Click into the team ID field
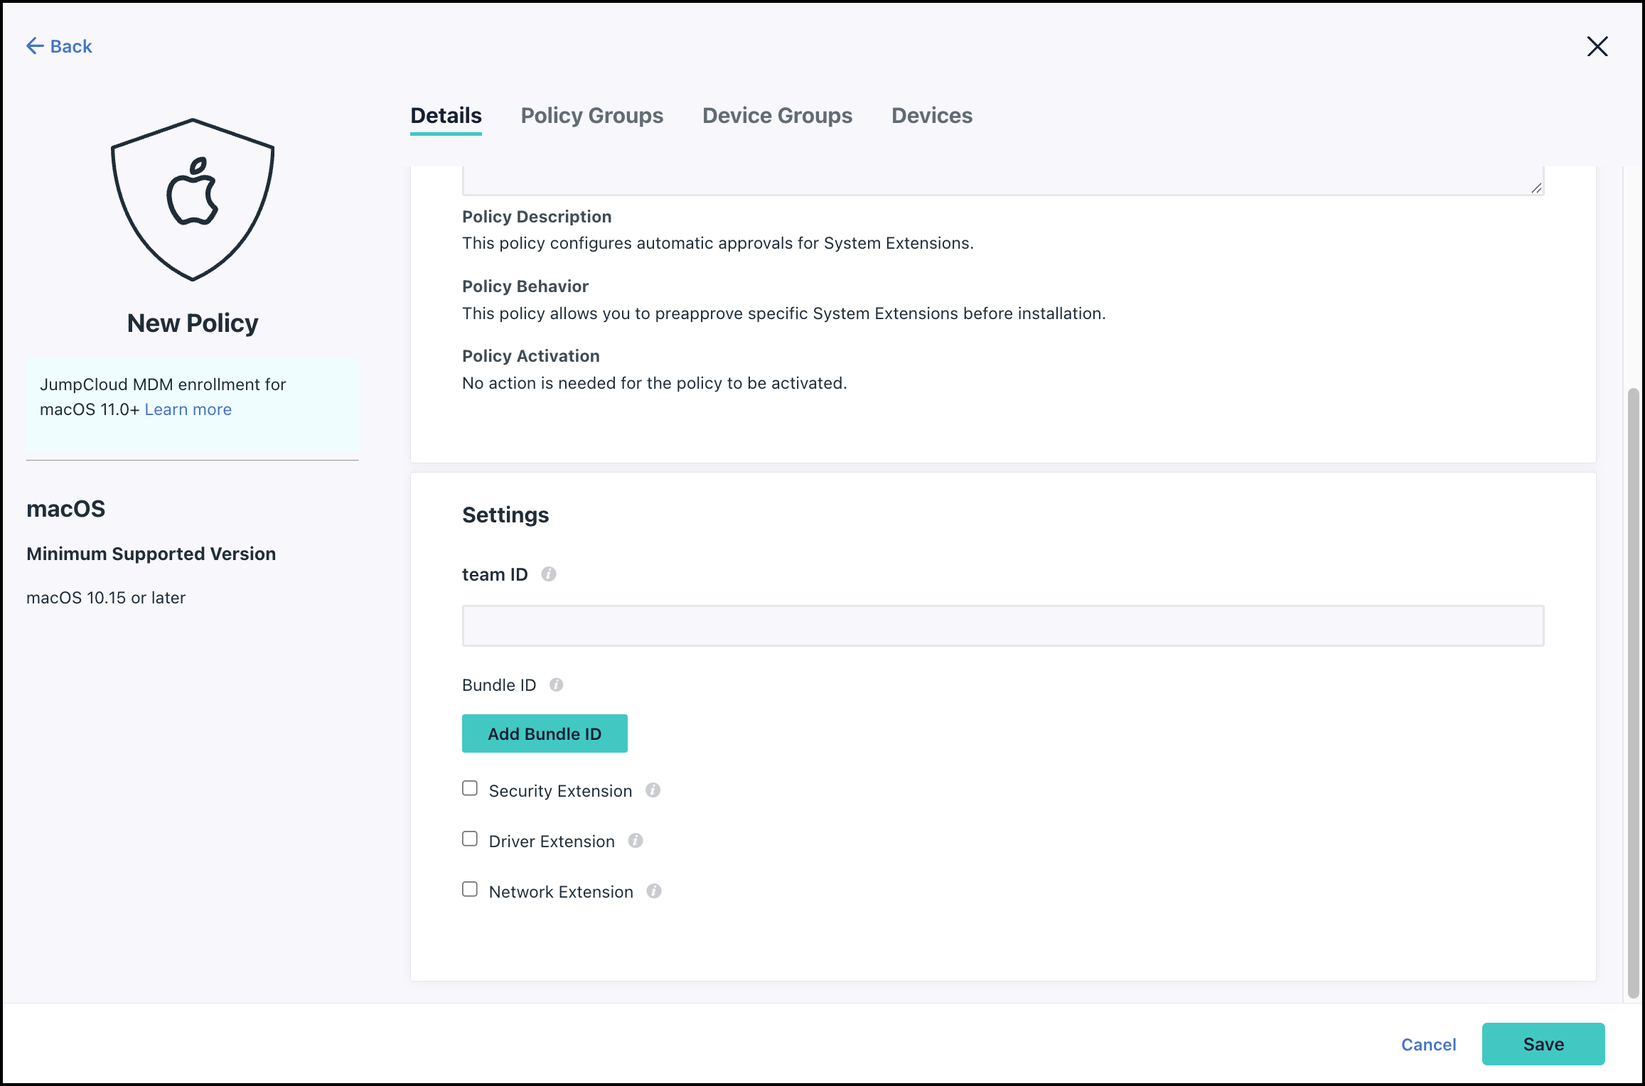The image size is (1645, 1086). click(1002, 626)
